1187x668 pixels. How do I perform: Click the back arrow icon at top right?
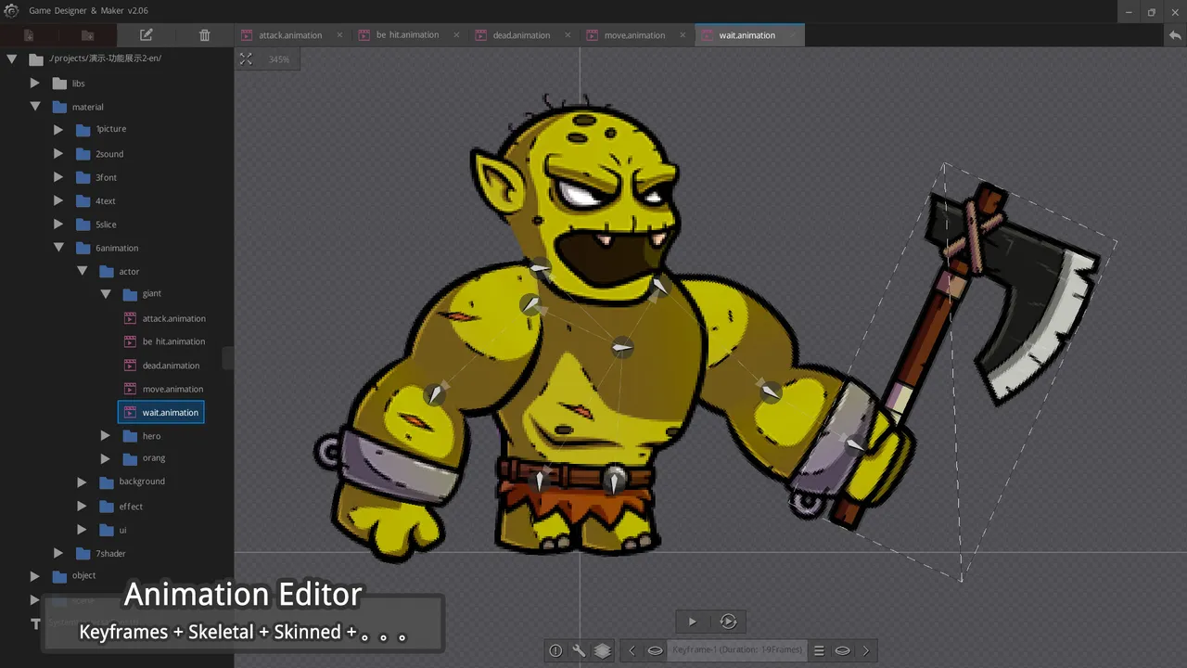click(x=1175, y=35)
